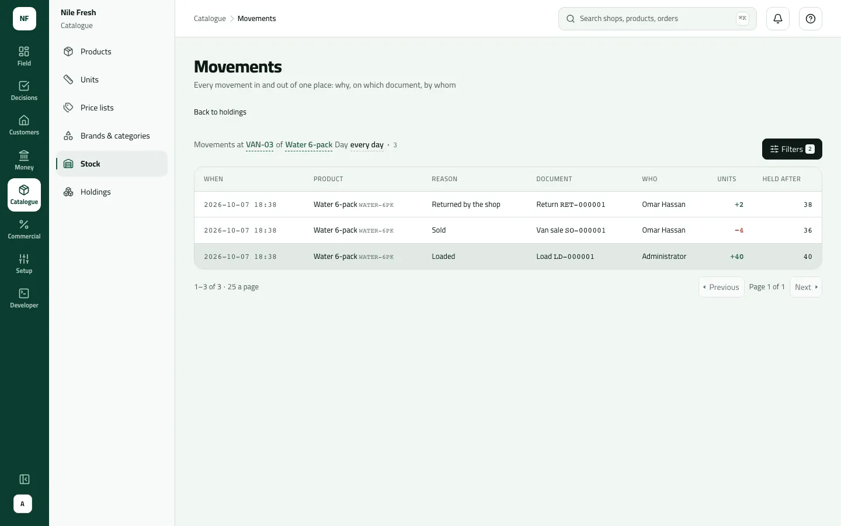
Task: Select the Stock menu item
Action: tap(112, 164)
